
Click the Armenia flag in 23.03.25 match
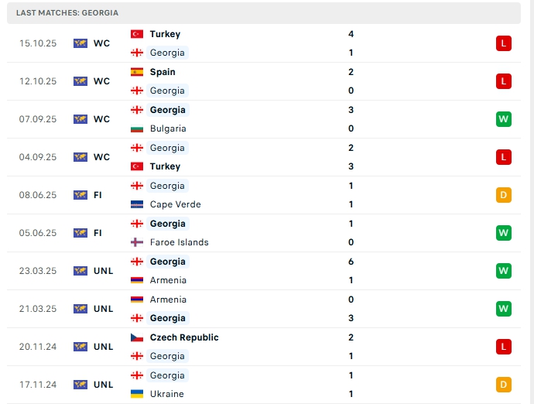click(x=137, y=280)
